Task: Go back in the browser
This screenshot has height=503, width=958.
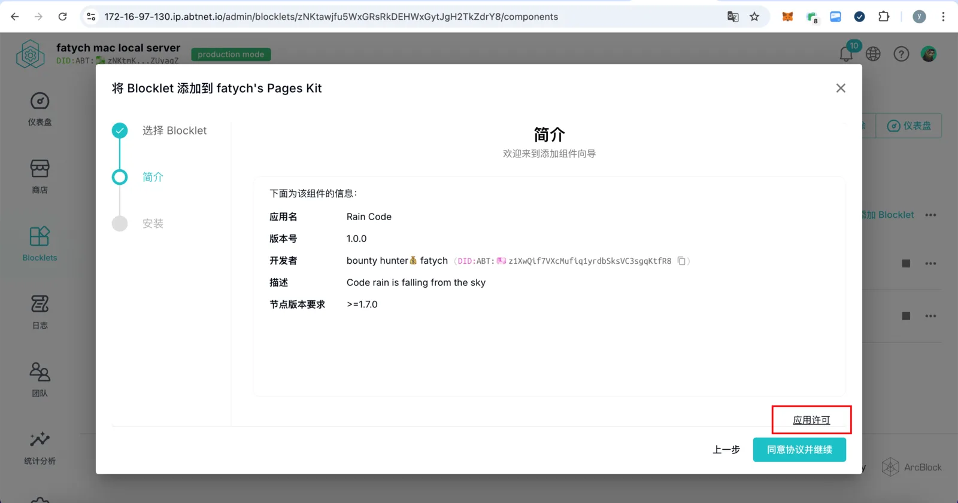Action: (15, 17)
